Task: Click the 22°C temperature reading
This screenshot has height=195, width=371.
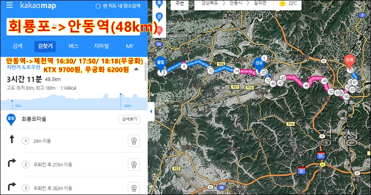Action: pos(293,4)
